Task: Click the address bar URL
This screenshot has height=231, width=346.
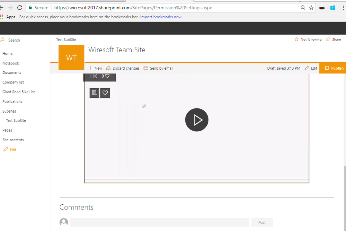Action: [133, 8]
